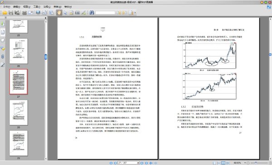Select the pencil annotation tool icon
The width and height of the screenshot is (272, 165).
tap(83, 13)
